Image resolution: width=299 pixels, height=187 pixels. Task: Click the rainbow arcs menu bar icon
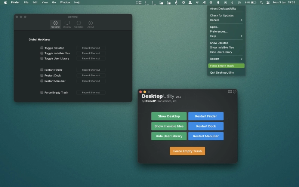click(204, 3)
